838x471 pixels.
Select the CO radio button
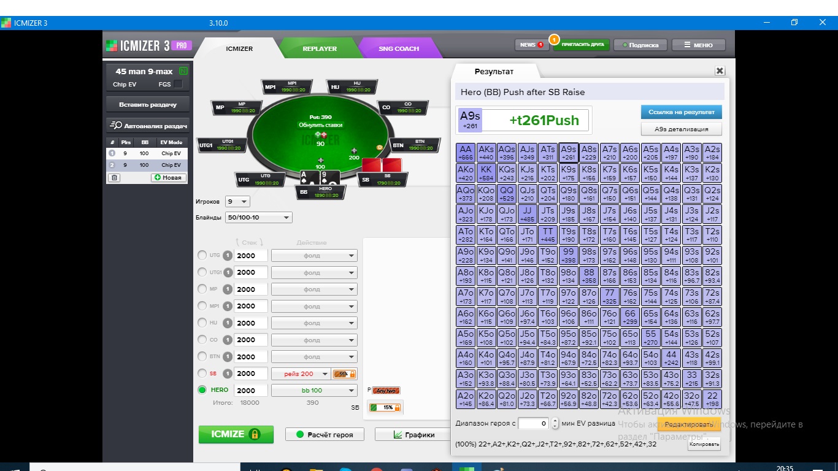[202, 340]
